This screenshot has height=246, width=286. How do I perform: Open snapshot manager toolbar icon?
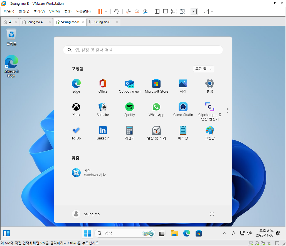point(145,11)
